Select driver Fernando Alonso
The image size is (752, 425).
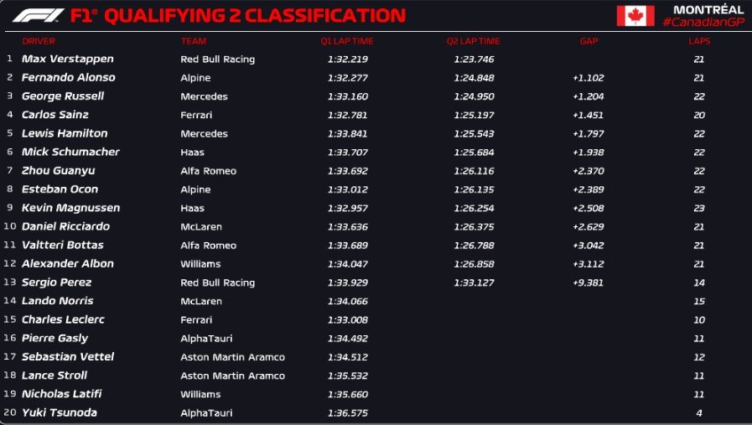(x=68, y=78)
